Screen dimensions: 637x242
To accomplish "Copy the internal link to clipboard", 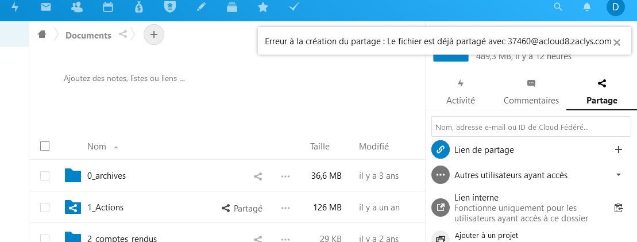I will tap(618, 208).
